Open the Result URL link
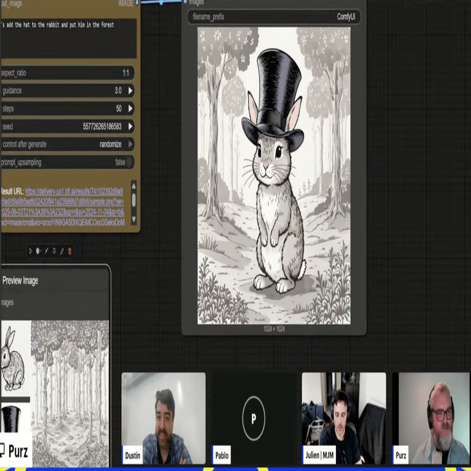This screenshot has height=471, width=471. coord(63,207)
